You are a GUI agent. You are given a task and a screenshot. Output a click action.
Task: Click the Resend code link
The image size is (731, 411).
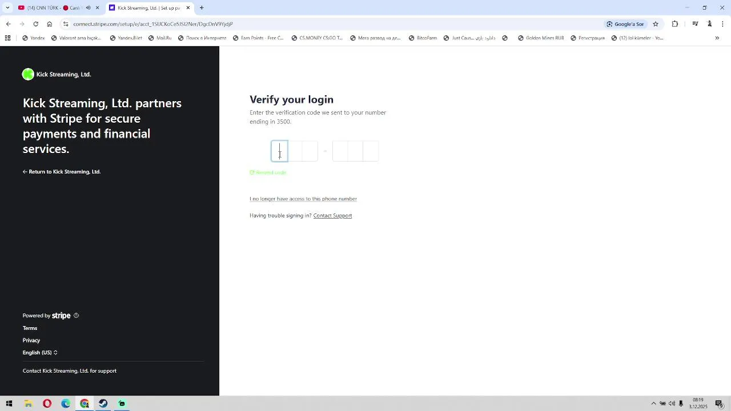coord(268,172)
